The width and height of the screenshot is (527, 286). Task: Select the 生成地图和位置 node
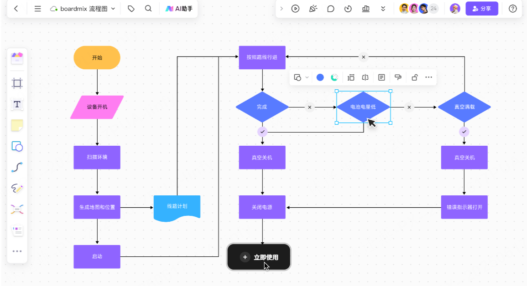[x=97, y=207]
